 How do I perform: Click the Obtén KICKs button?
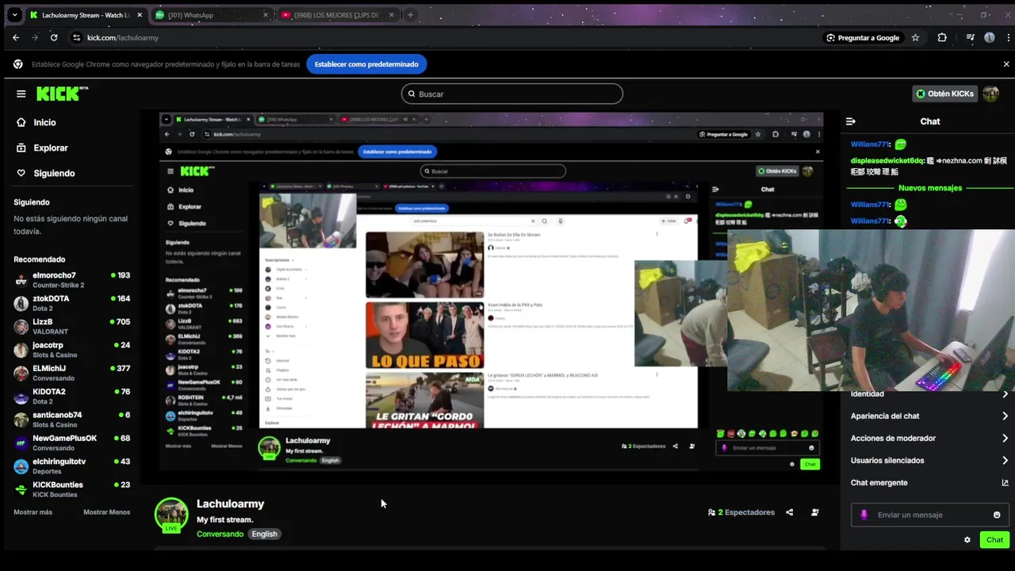[945, 94]
